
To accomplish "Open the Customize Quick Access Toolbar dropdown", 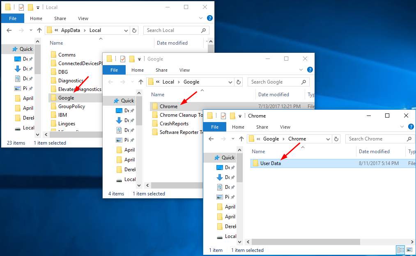I will (239, 116).
